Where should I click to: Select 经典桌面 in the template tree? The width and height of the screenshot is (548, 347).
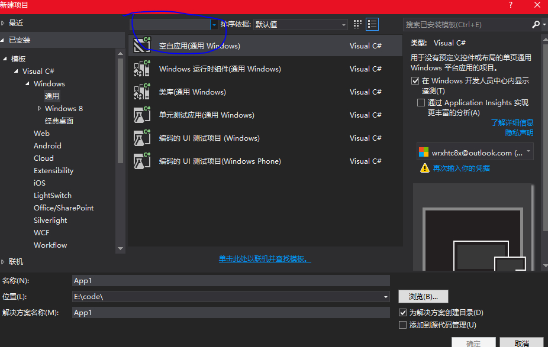(59, 121)
